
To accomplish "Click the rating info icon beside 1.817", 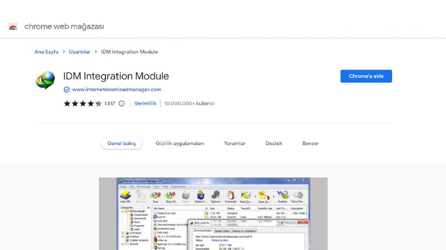I will [122, 104].
